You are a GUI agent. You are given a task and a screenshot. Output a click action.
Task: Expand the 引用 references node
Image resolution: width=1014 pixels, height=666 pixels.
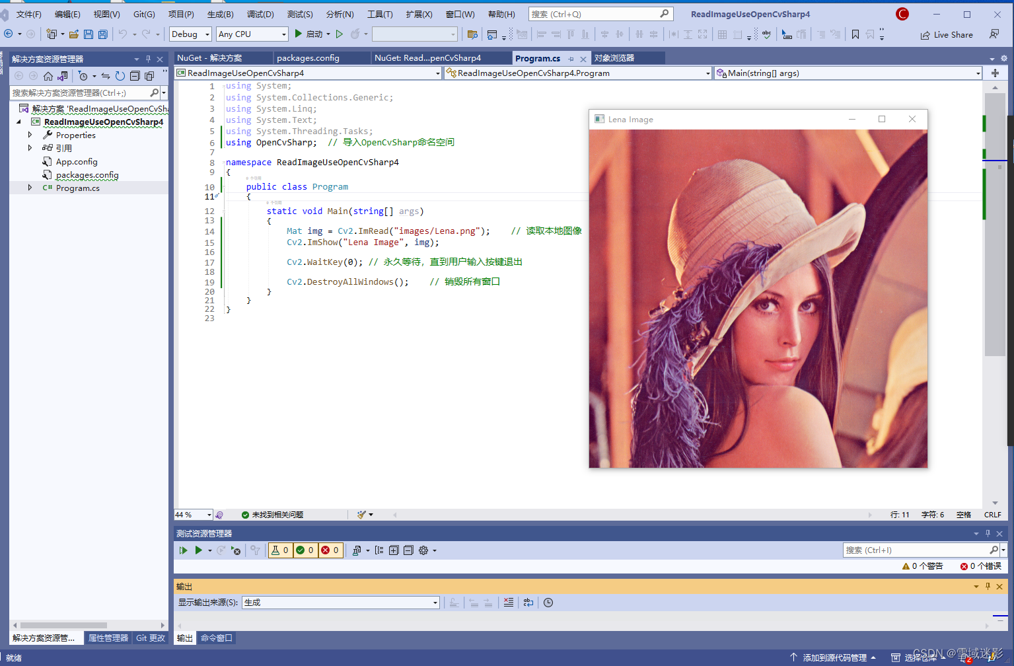click(30, 148)
